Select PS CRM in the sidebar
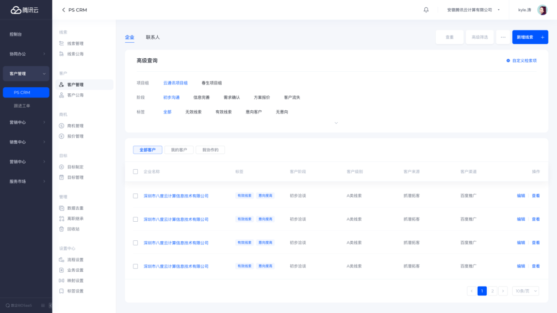 [x=26, y=92]
